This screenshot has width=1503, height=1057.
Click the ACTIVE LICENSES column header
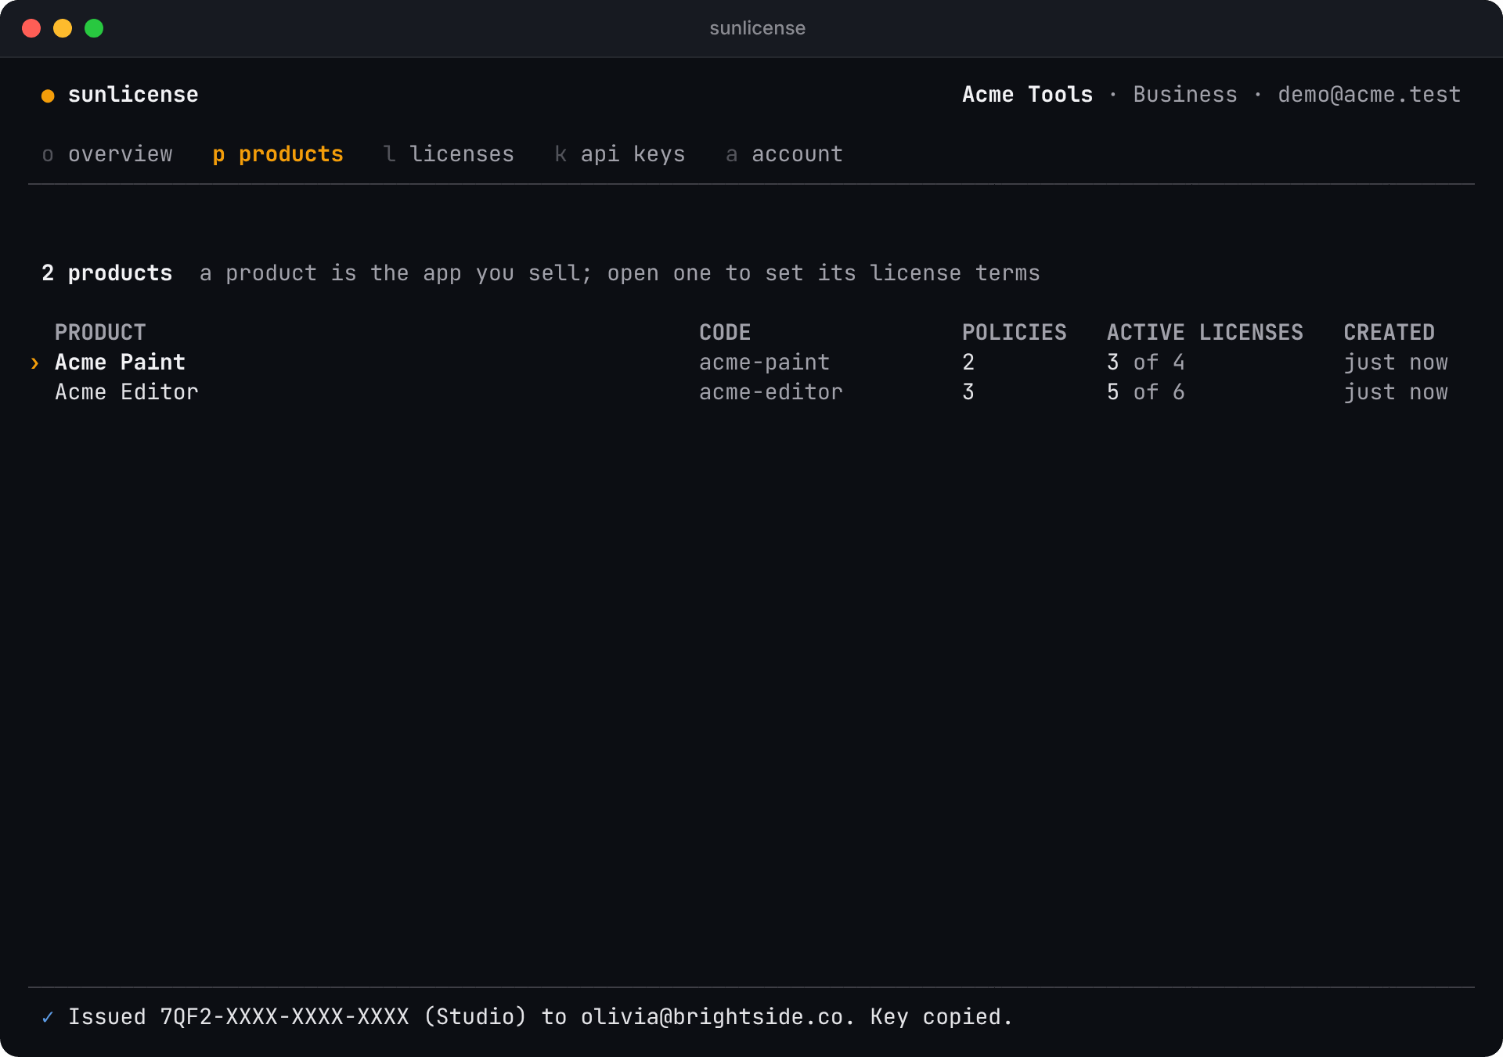pos(1206,333)
